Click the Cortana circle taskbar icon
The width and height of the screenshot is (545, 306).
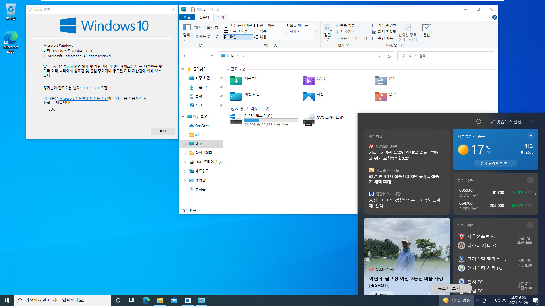(118, 300)
